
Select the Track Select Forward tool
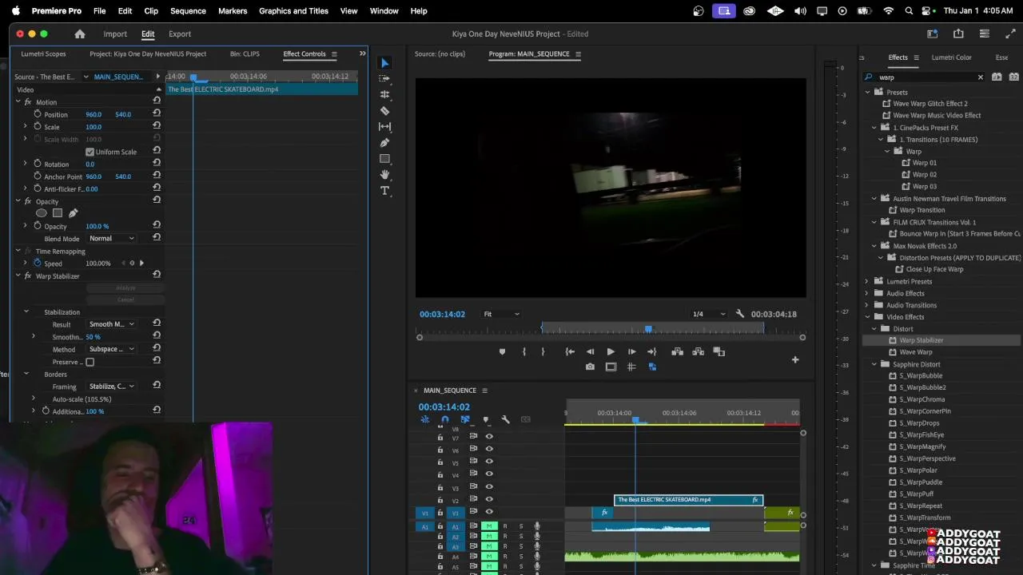384,79
